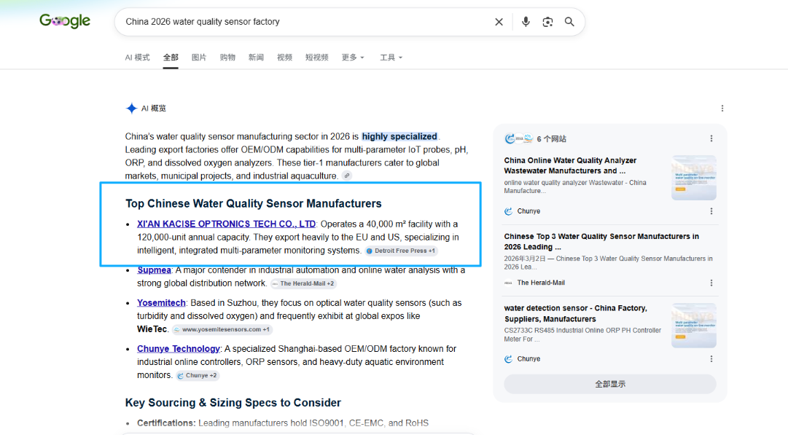Open the Chunye Technology link

(179, 349)
